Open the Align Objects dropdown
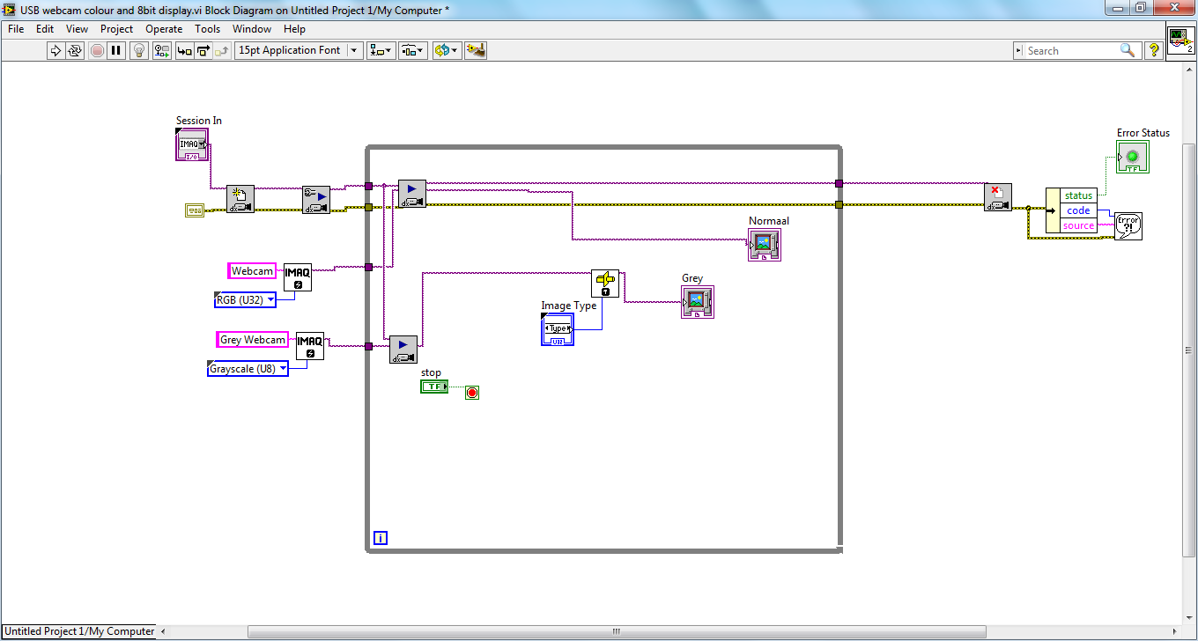This screenshot has height=641, width=1198. coord(381,50)
